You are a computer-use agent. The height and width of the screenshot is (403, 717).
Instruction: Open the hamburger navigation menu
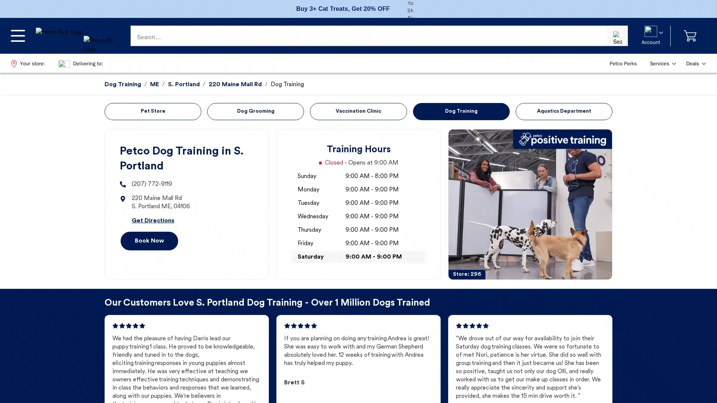pyautogui.click(x=18, y=36)
